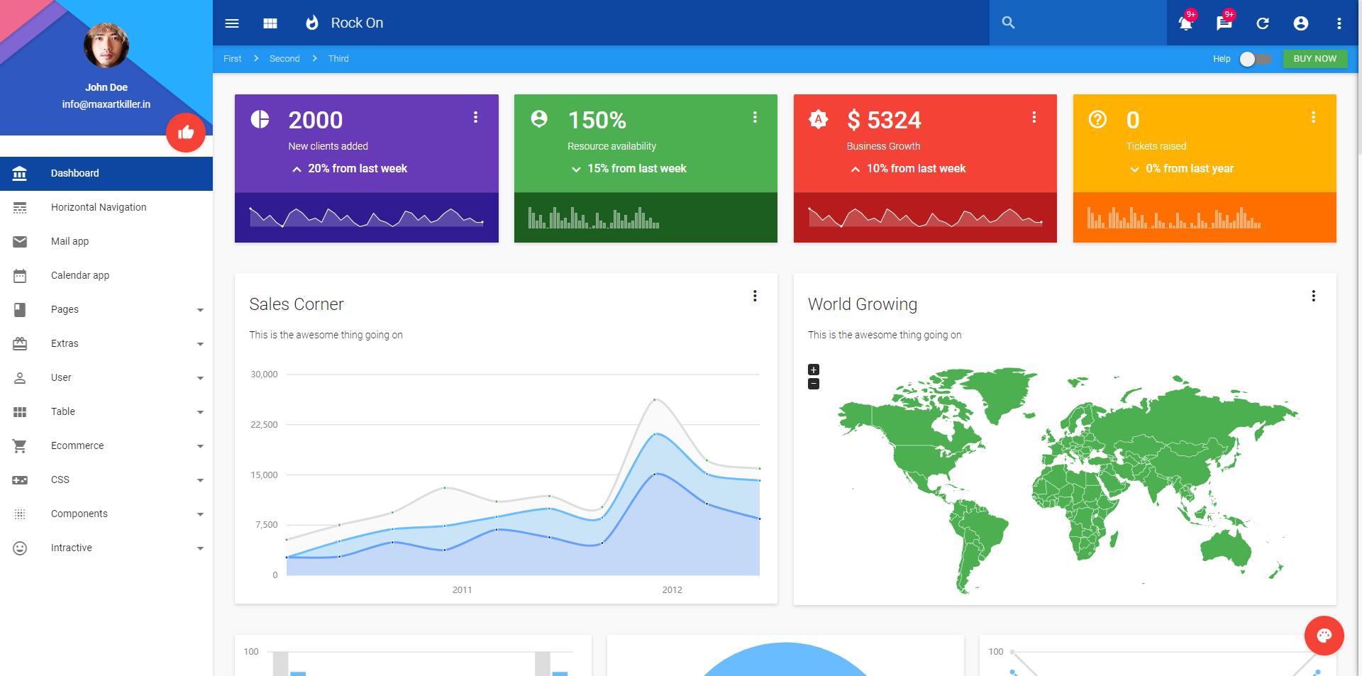
Task: Open Calendar app menu item
Action: point(106,275)
